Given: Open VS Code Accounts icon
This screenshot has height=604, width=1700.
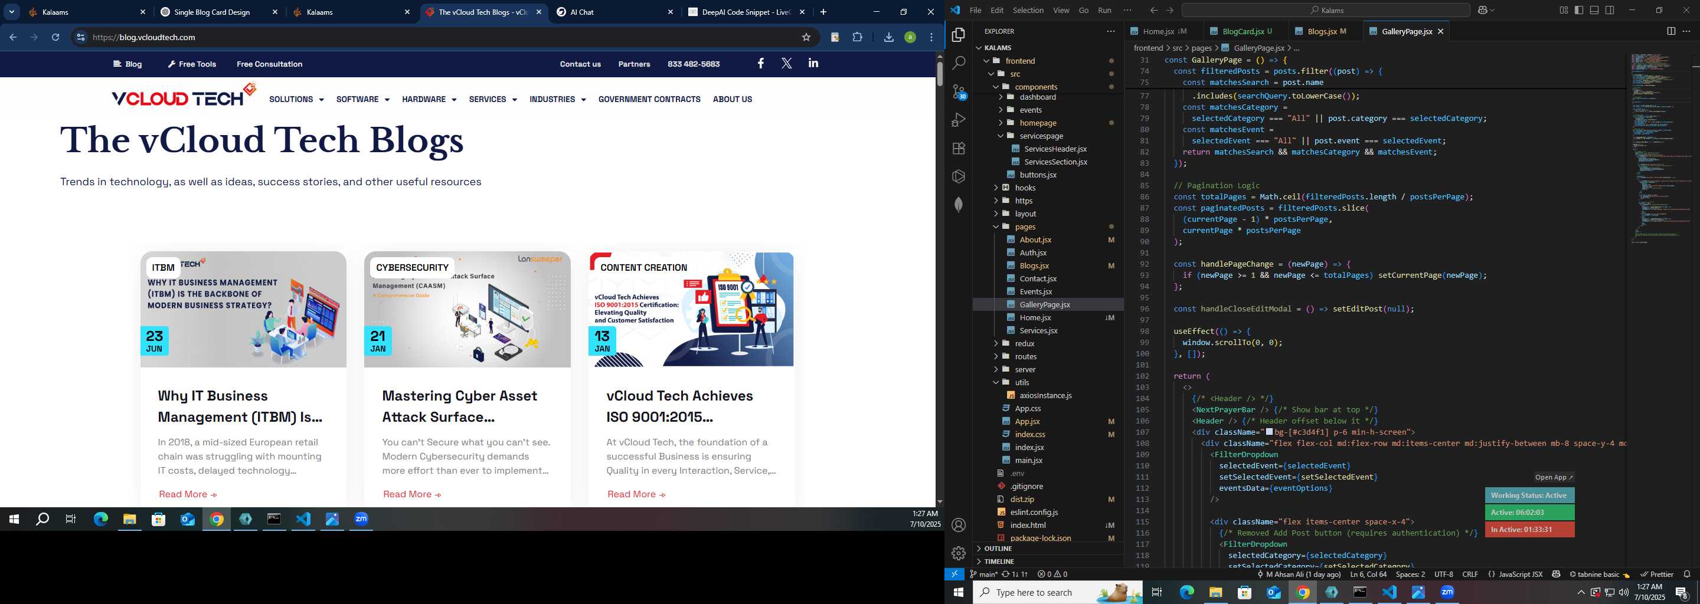Looking at the screenshot, I should [959, 525].
